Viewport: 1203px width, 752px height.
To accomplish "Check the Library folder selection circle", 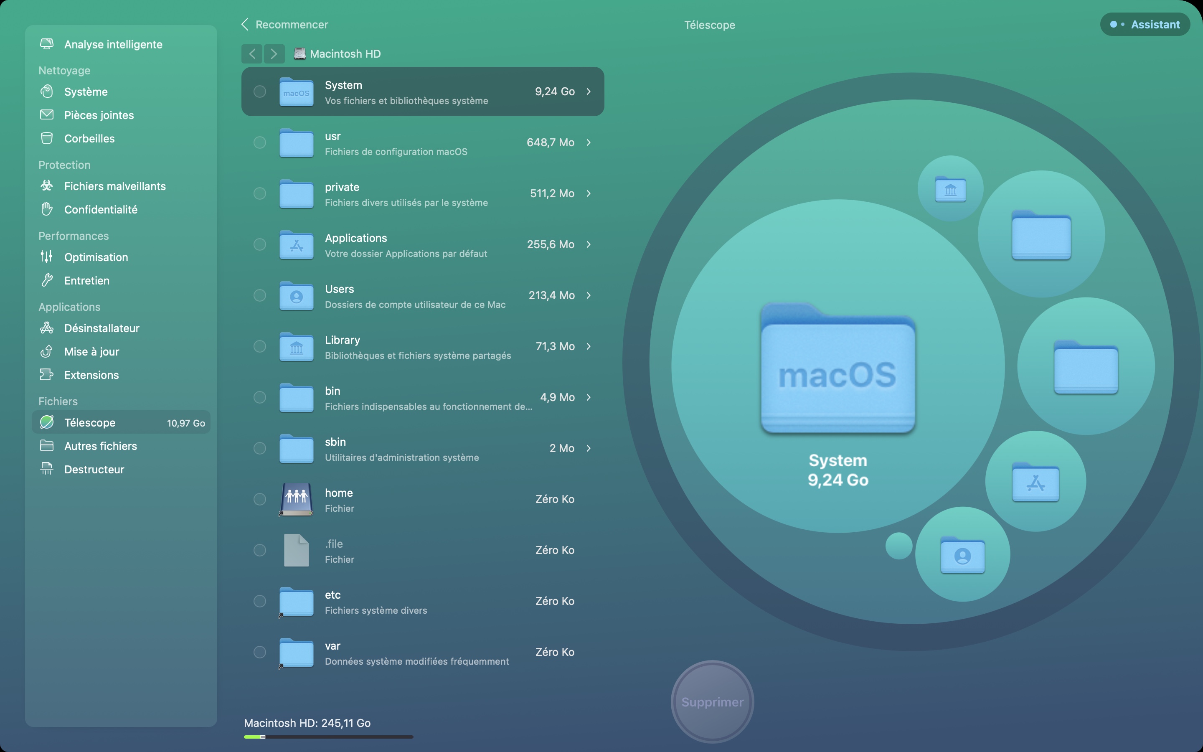I will pyautogui.click(x=259, y=346).
